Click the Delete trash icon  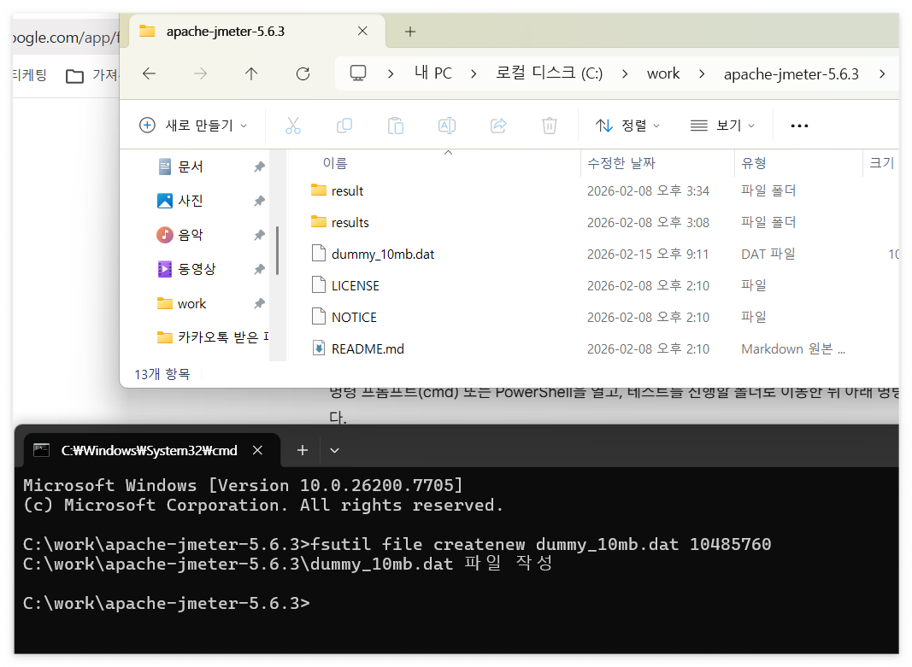[x=550, y=126]
